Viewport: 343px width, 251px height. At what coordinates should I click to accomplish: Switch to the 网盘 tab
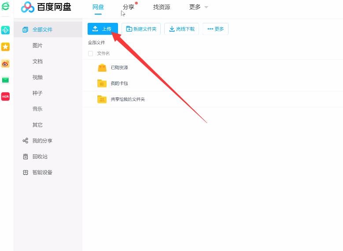pos(98,7)
